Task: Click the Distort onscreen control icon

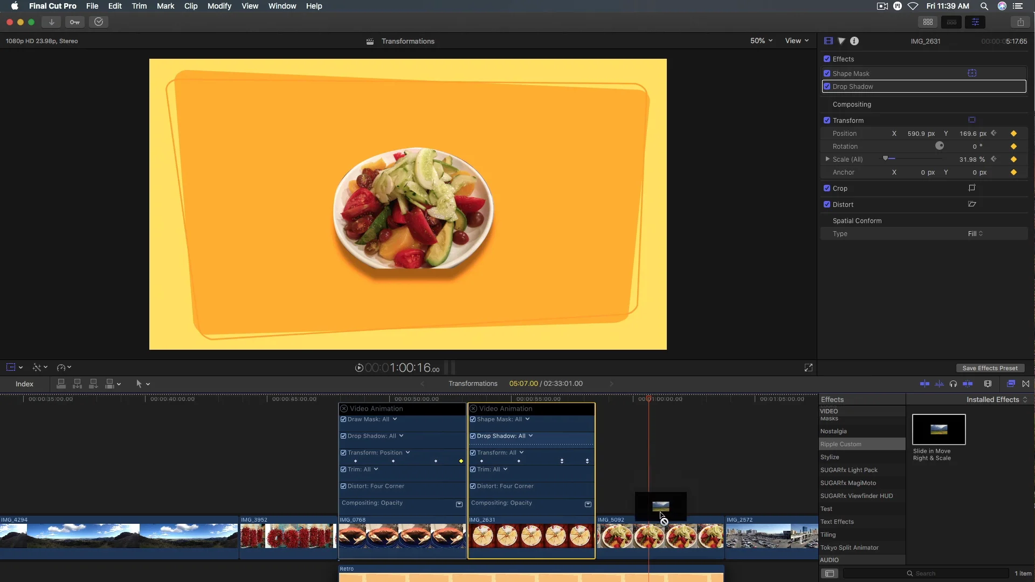Action: [972, 204]
